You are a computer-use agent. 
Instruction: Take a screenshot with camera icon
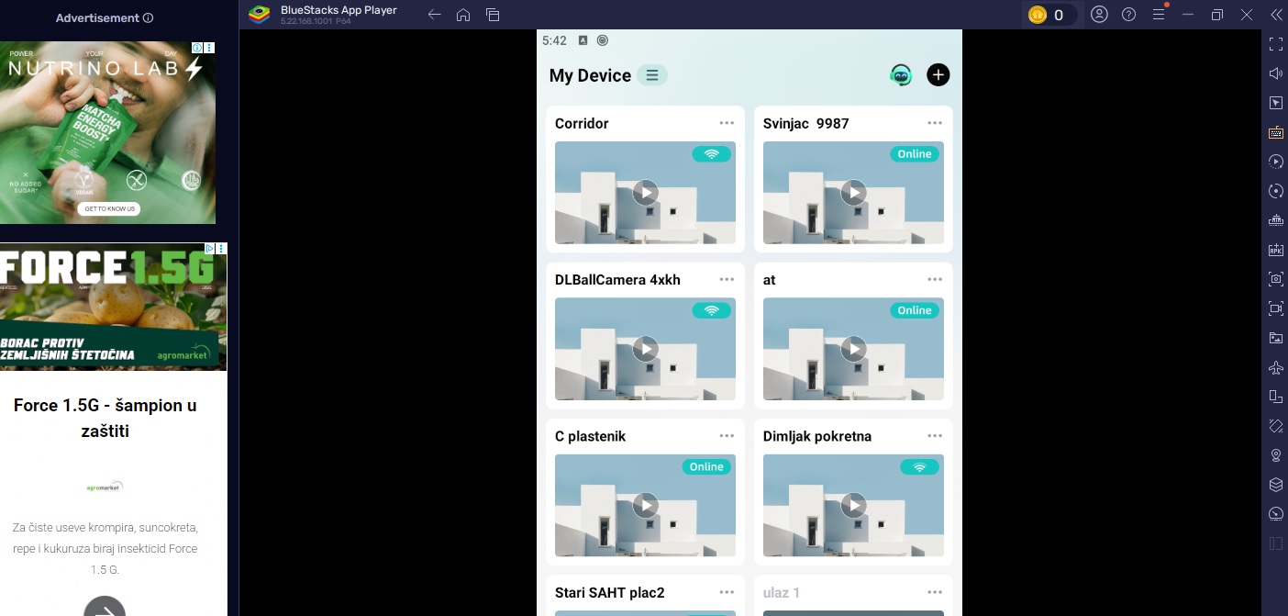1275,279
